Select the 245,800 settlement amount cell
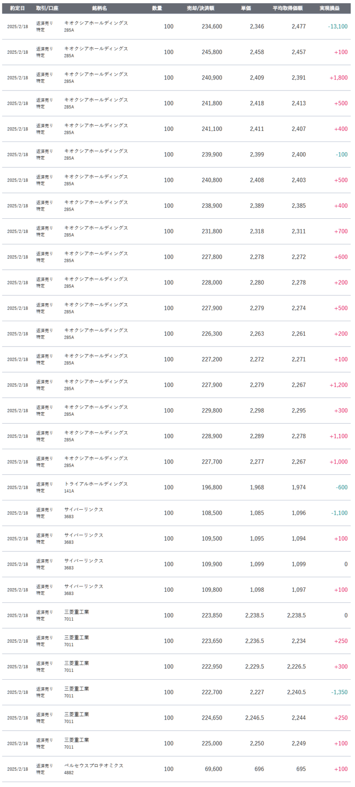 pos(212,52)
